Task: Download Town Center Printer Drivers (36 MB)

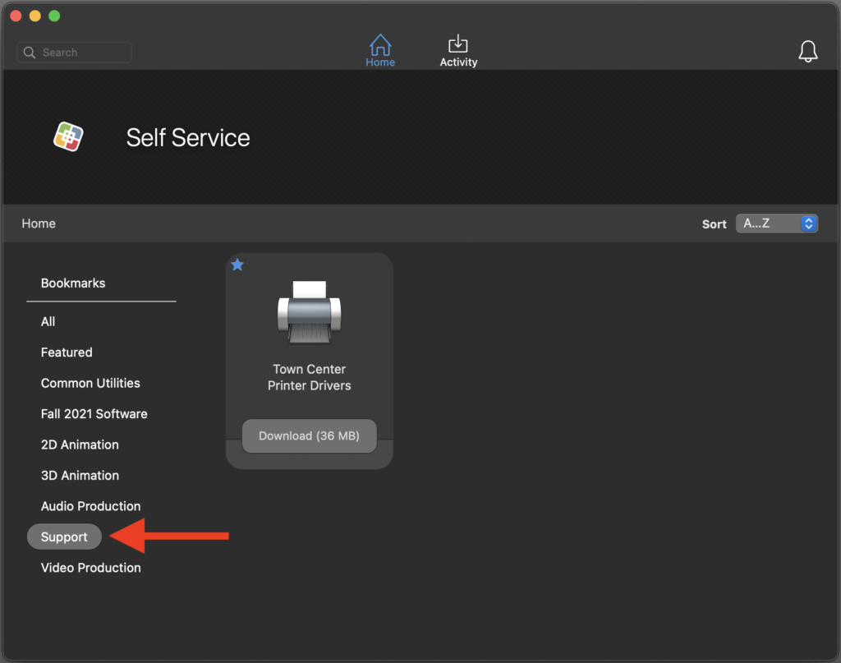Action: [309, 435]
